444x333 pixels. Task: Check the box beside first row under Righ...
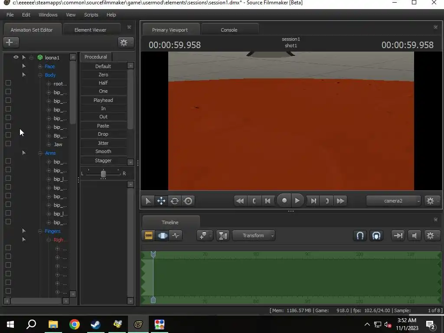click(x=8, y=248)
